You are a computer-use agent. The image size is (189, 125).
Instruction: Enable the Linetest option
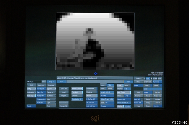[x=77, y=96]
